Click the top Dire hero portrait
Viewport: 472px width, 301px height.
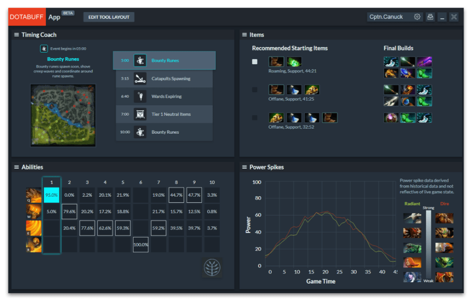pos(444,218)
